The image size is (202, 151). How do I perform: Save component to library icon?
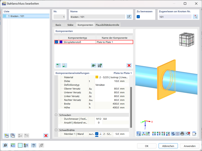100,65
